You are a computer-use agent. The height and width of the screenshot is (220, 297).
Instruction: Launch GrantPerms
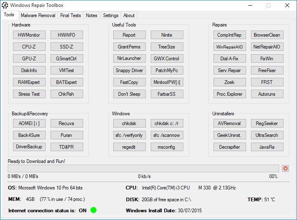pyautogui.click(x=130, y=46)
